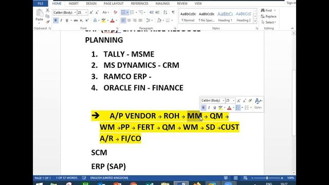Click the ribbon Text Highlight Color button
Viewport: 329px width, 185px height.
pyautogui.click(x=103, y=21)
